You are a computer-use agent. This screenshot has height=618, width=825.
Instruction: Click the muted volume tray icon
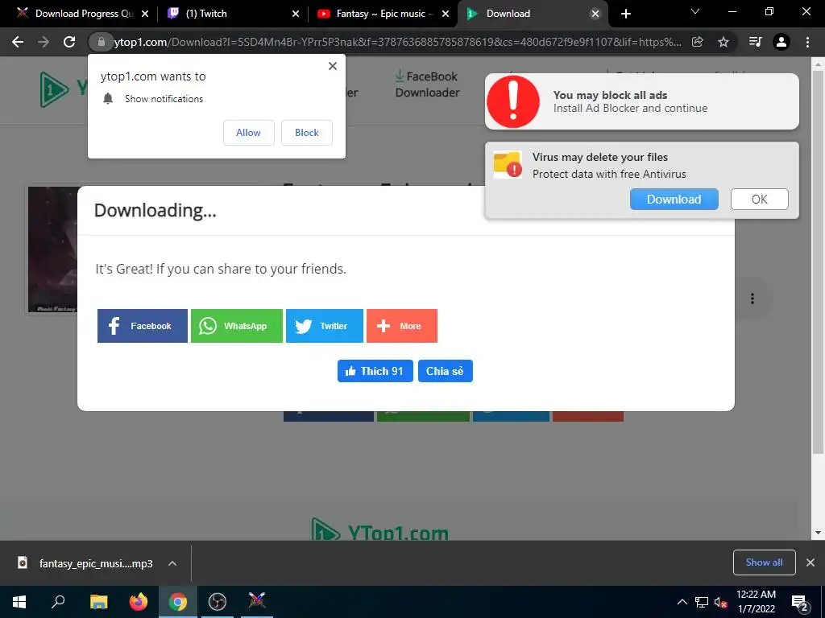(x=720, y=602)
